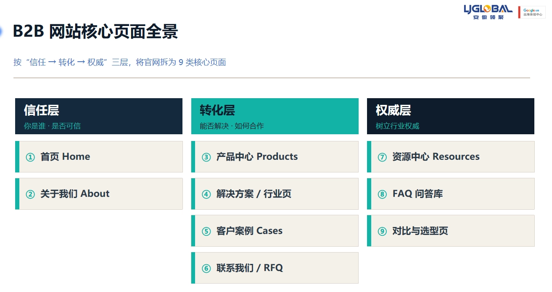Click the 转化层 header block

tap(275, 116)
